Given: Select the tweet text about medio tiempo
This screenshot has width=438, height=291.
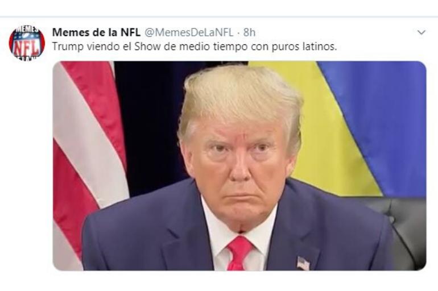Looking at the screenshot, I should click(195, 46).
